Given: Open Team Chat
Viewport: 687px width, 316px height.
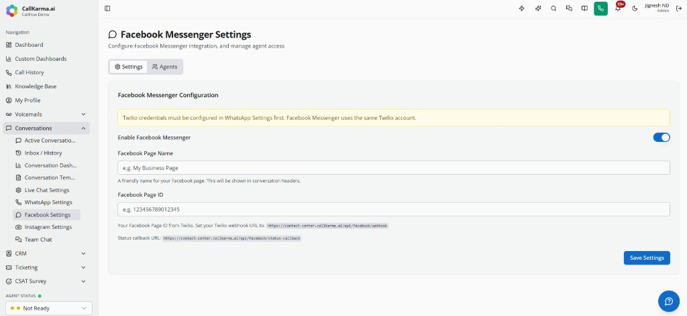Looking at the screenshot, I should tap(46, 240).
